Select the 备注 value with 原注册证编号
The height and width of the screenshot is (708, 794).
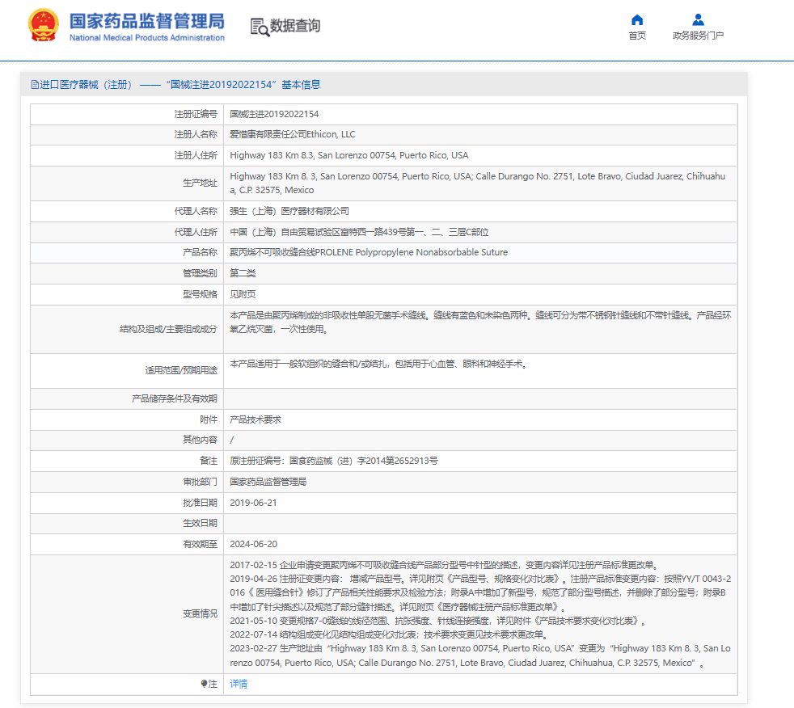click(x=334, y=461)
